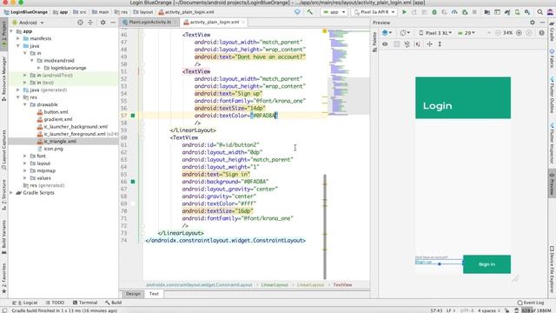556x313 pixels.
Task: Toggle Project tool window side button
Action: [3, 34]
